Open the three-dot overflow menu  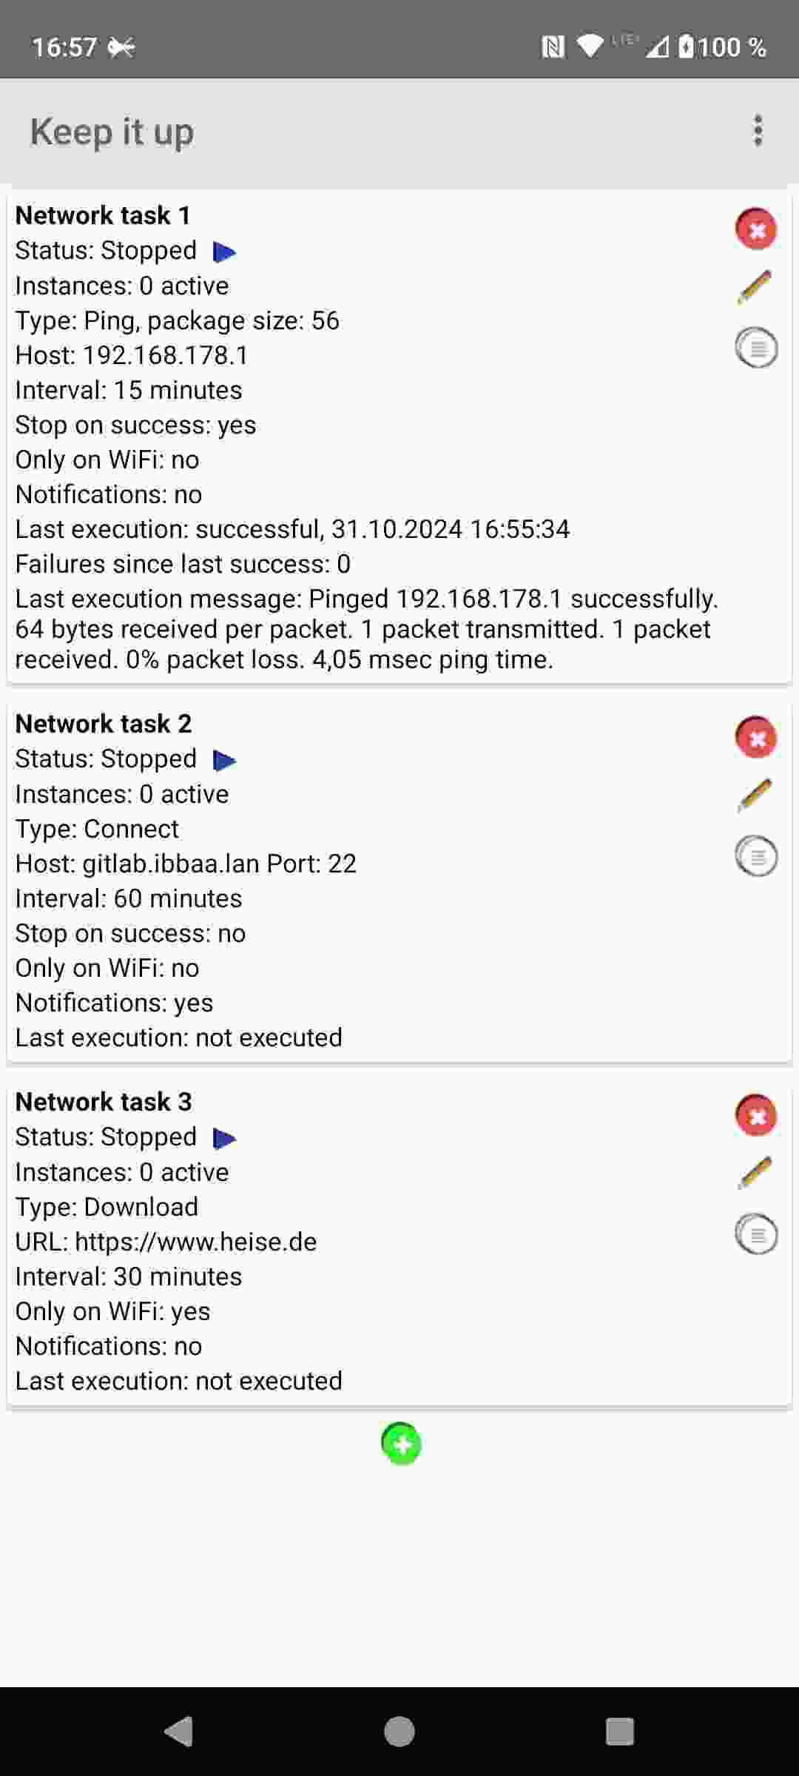pyautogui.click(x=758, y=131)
